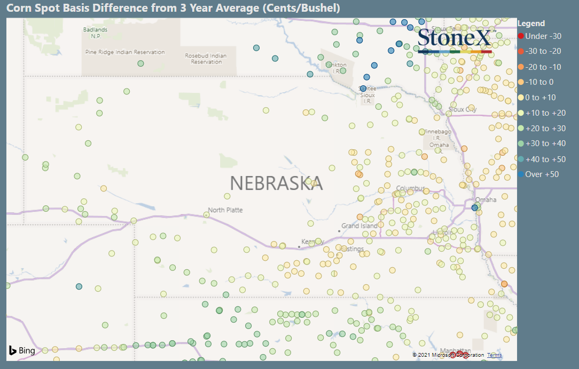The width and height of the screenshot is (579, 369).
Task: Click the +20 to +30 legend swatch
Action: [521, 129]
